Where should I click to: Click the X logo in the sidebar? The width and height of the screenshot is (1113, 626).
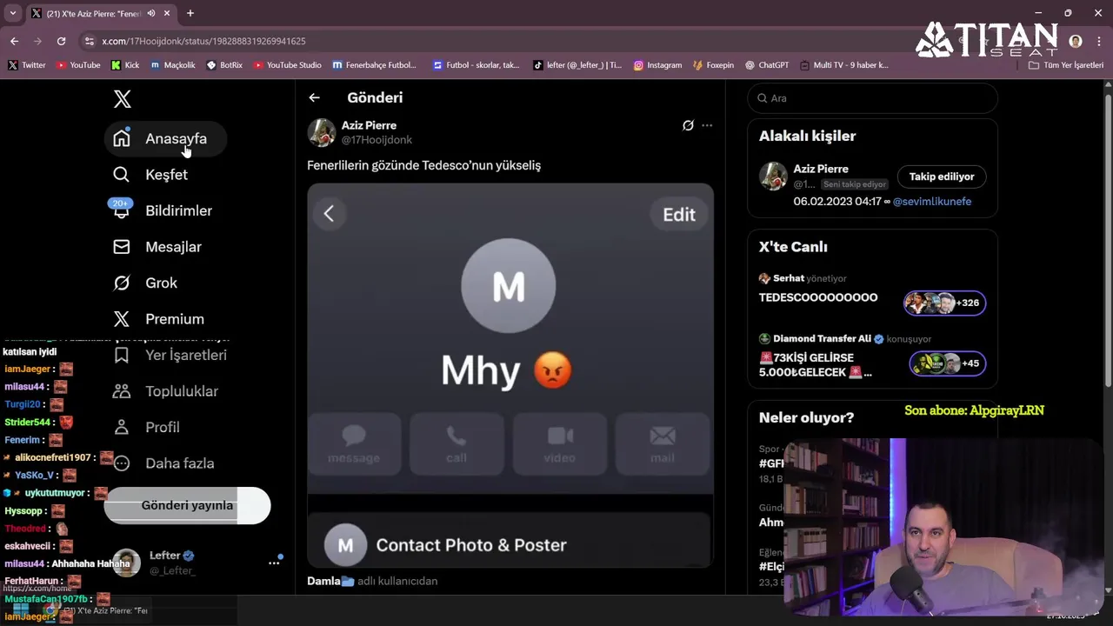(123, 99)
